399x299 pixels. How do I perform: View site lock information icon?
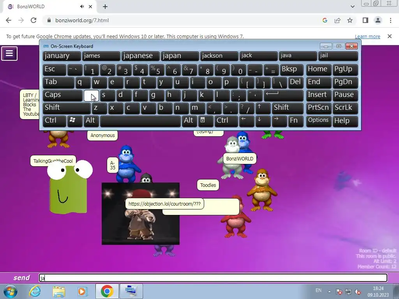(x=49, y=20)
